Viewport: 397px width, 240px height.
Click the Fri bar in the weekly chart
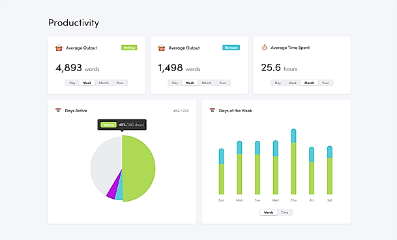[x=312, y=171]
